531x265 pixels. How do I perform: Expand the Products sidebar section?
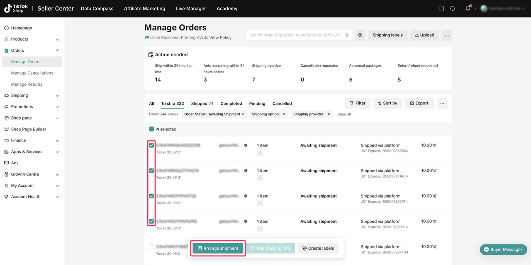[x=57, y=39]
